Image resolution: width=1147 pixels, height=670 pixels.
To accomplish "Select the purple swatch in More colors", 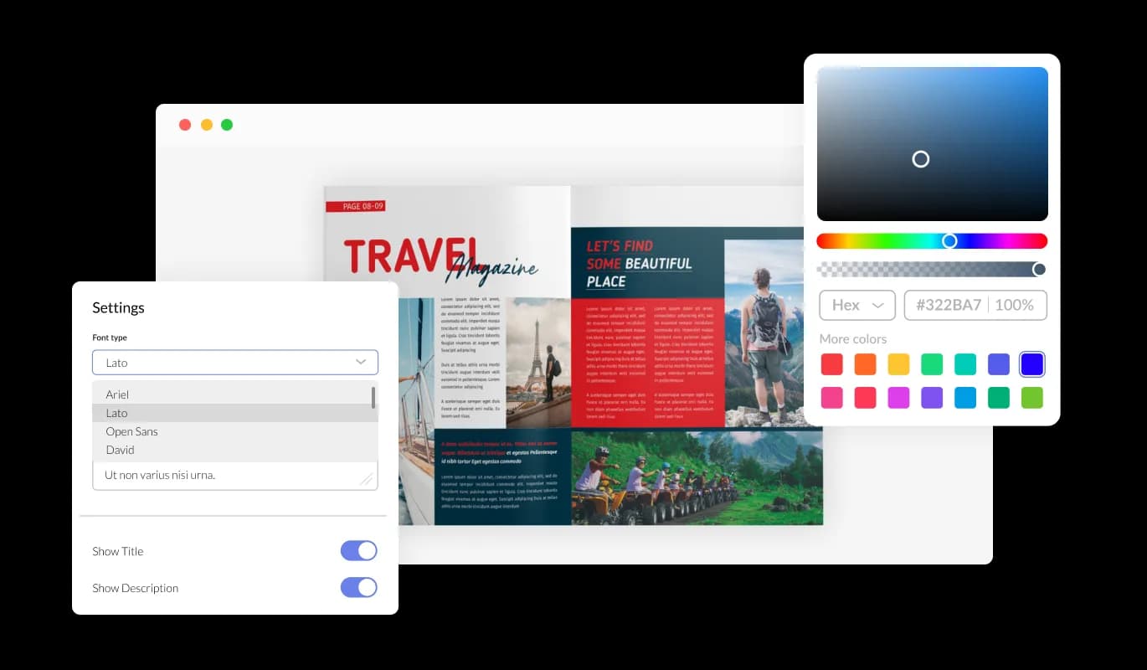I will point(933,397).
